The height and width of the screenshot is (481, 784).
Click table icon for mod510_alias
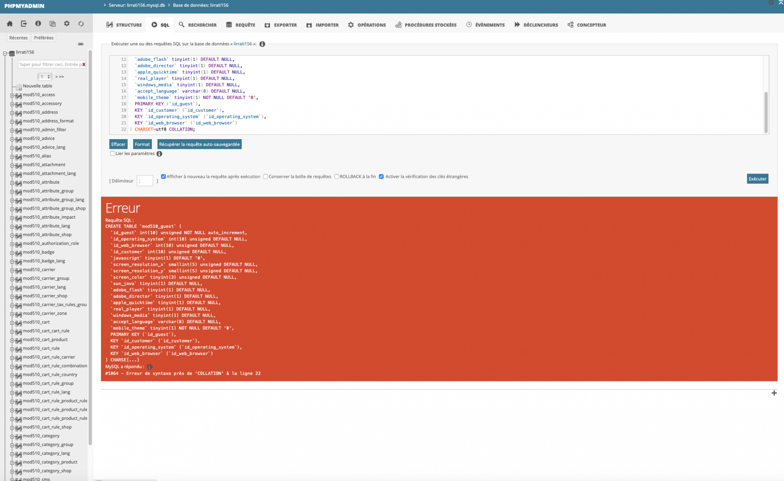pyautogui.click(x=18, y=157)
